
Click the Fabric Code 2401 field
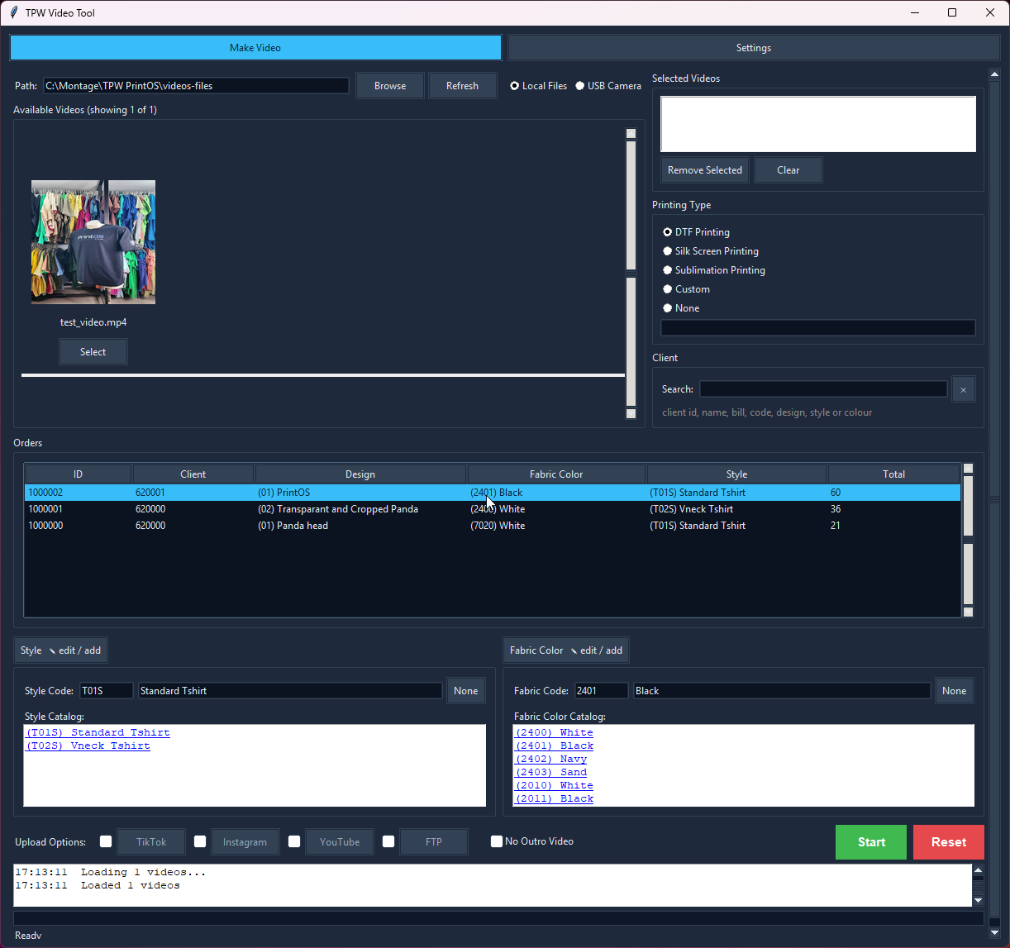coord(602,691)
